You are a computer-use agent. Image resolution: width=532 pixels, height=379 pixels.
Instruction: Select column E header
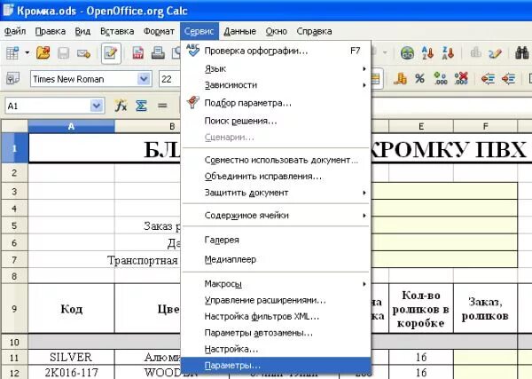421,126
